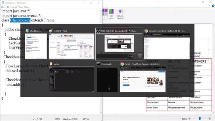
Task: Open the View menu in Notepad
Action: (x=20, y=7)
